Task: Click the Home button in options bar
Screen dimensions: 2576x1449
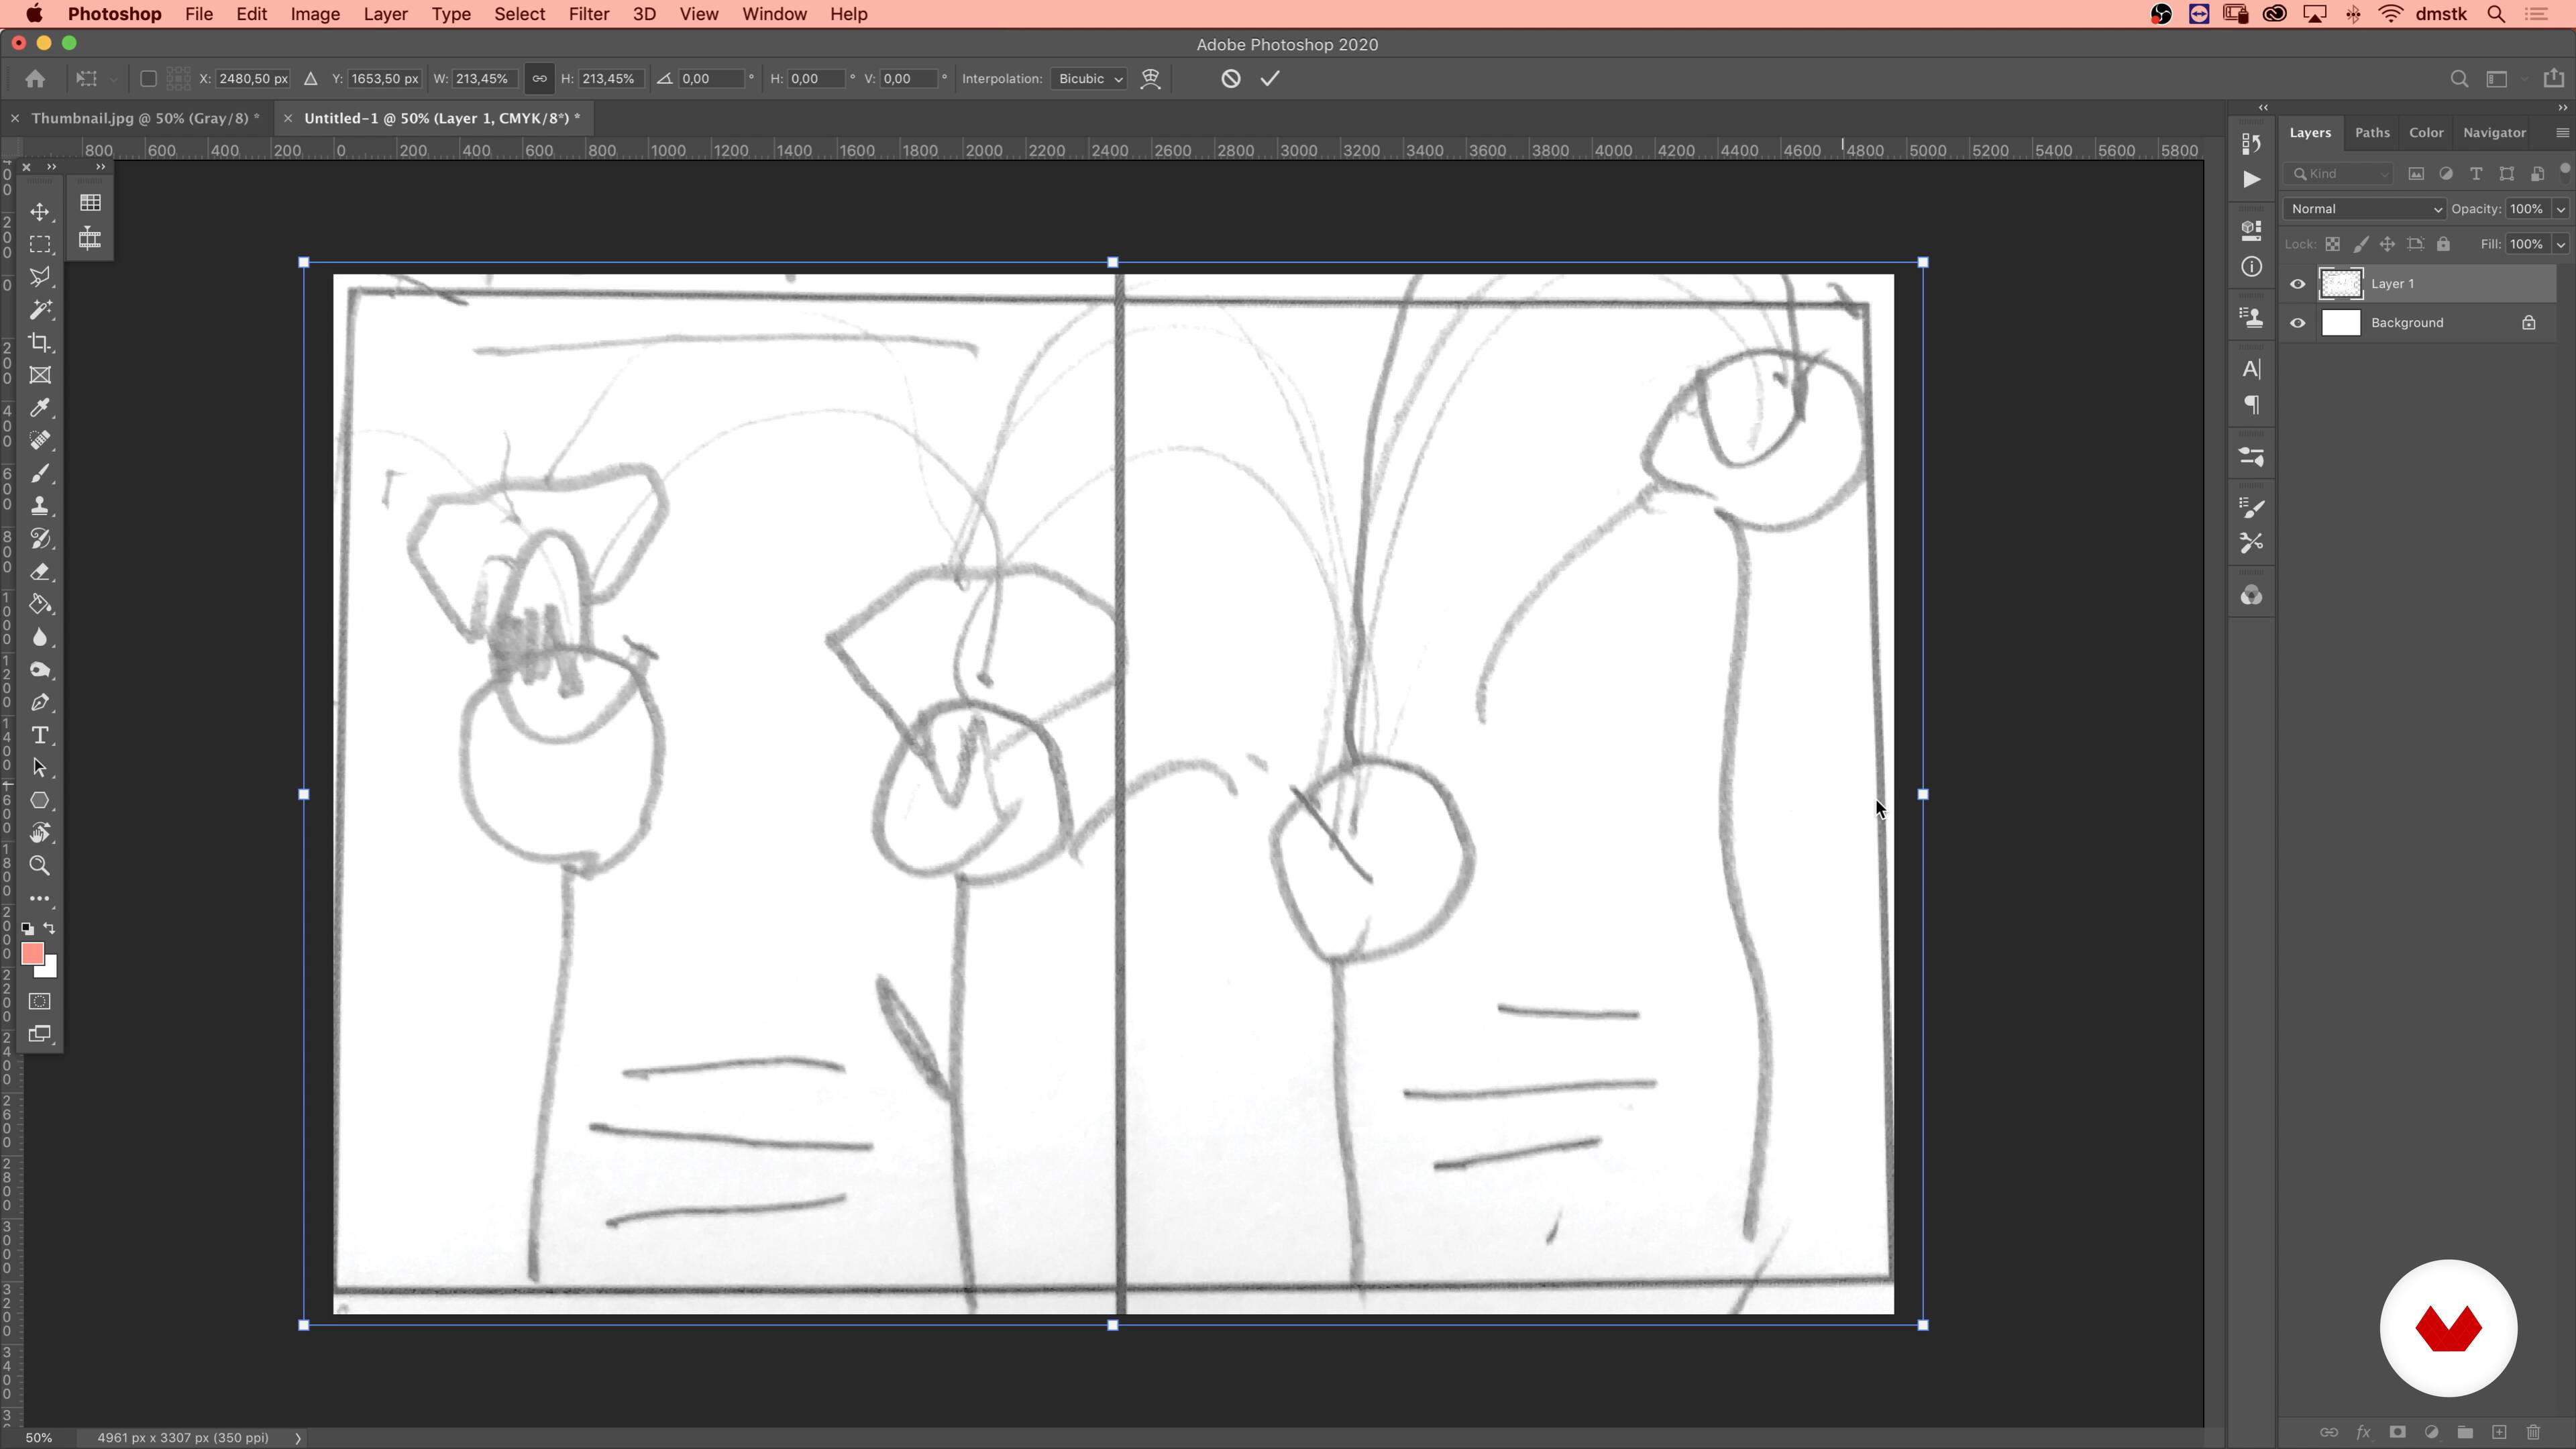Action: coord(35,78)
